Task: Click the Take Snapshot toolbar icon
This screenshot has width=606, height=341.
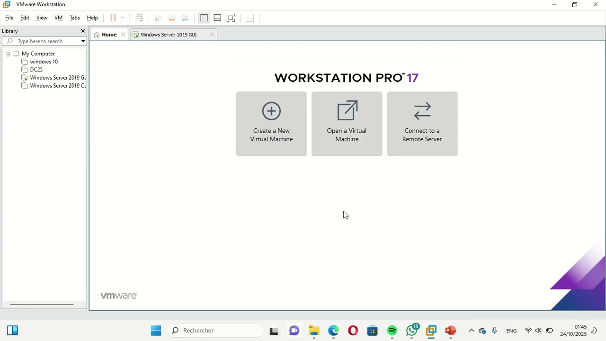Action: tap(158, 18)
